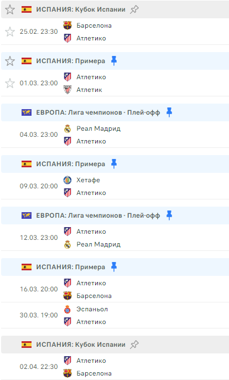
Task: Open Эспаньол vs Атлетико 30.03 match
Action: pos(115,315)
